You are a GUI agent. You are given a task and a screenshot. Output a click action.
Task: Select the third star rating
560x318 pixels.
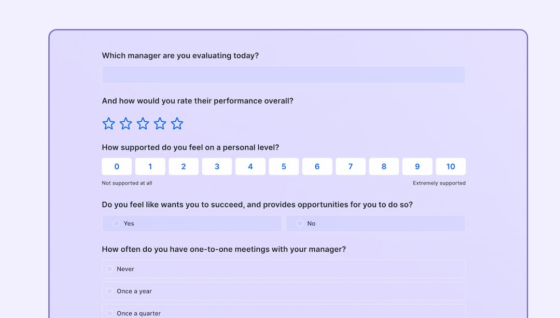(x=143, y=123)
